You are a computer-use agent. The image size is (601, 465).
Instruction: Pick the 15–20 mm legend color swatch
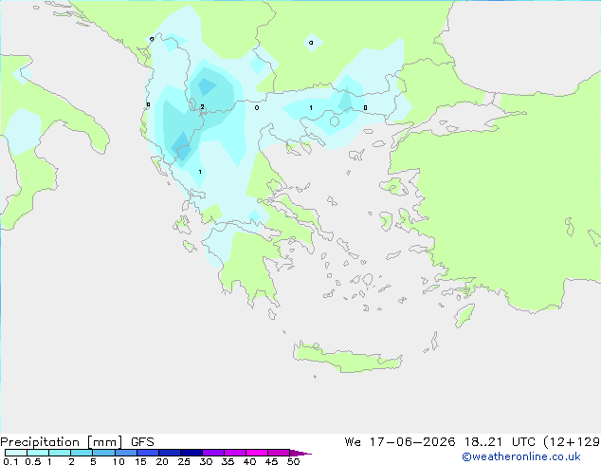pos(148,453)
